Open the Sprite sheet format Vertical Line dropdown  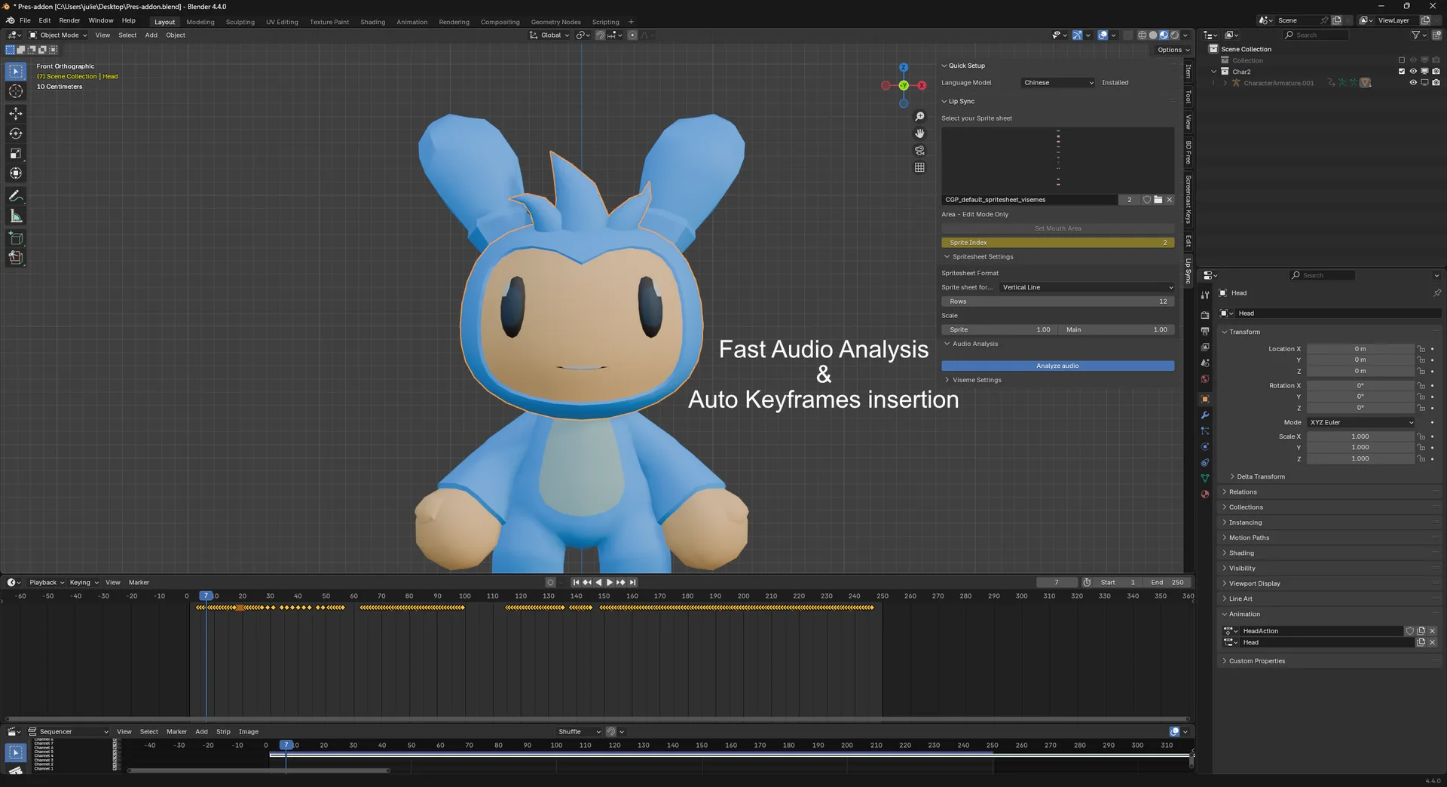(1087, 287)
